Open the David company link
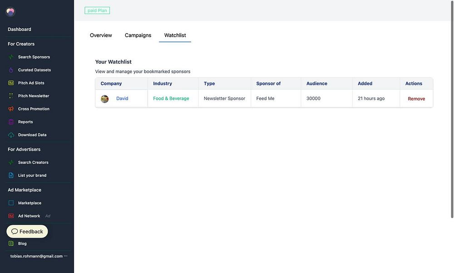The height and width of the screenshot is (273, 454). 122,99
